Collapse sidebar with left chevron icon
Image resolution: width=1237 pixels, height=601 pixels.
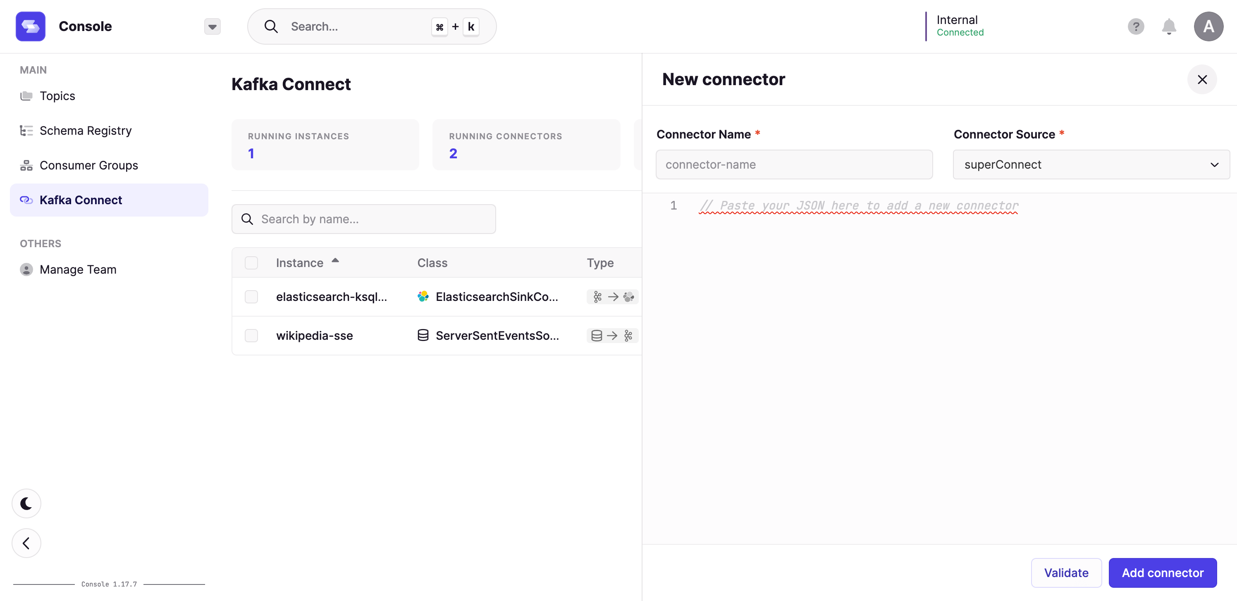[26, 543]
